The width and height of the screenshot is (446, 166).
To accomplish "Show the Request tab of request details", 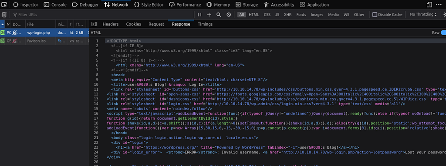I will (156, 24).
